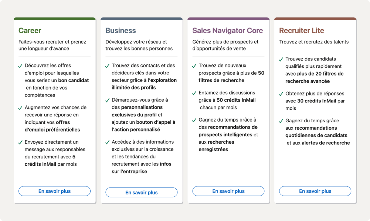Viewport: 370px width, 221px height.
Task: Click checkmark beside "Envoyez directement un message"
Action: pos(21,143)
